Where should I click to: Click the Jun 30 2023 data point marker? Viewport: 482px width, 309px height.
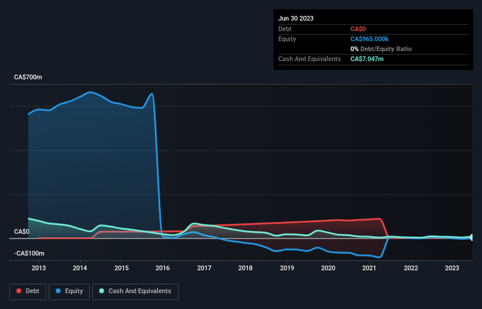[x=473, y=237]
